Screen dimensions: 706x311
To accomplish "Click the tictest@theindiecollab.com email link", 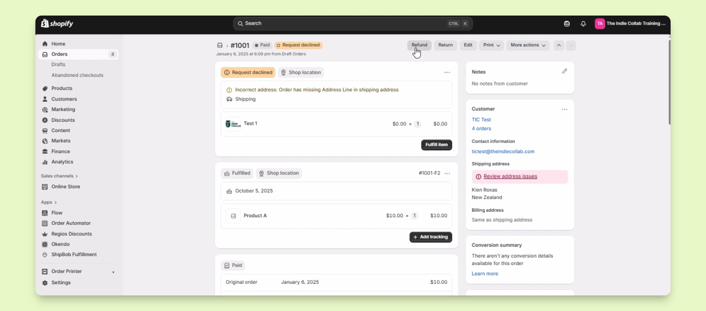I will [x=503, y=152].
